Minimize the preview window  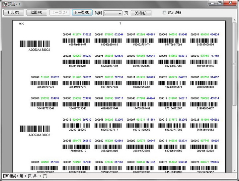tap(212, 3)
